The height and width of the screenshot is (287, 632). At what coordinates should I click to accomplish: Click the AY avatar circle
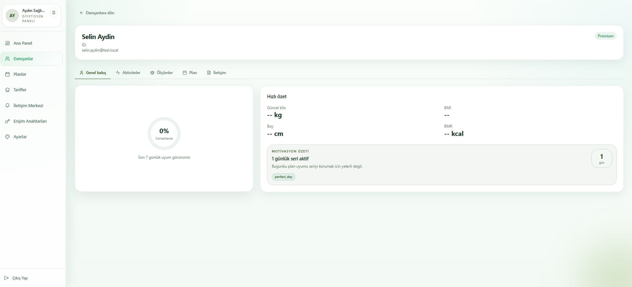pos(12,16)
